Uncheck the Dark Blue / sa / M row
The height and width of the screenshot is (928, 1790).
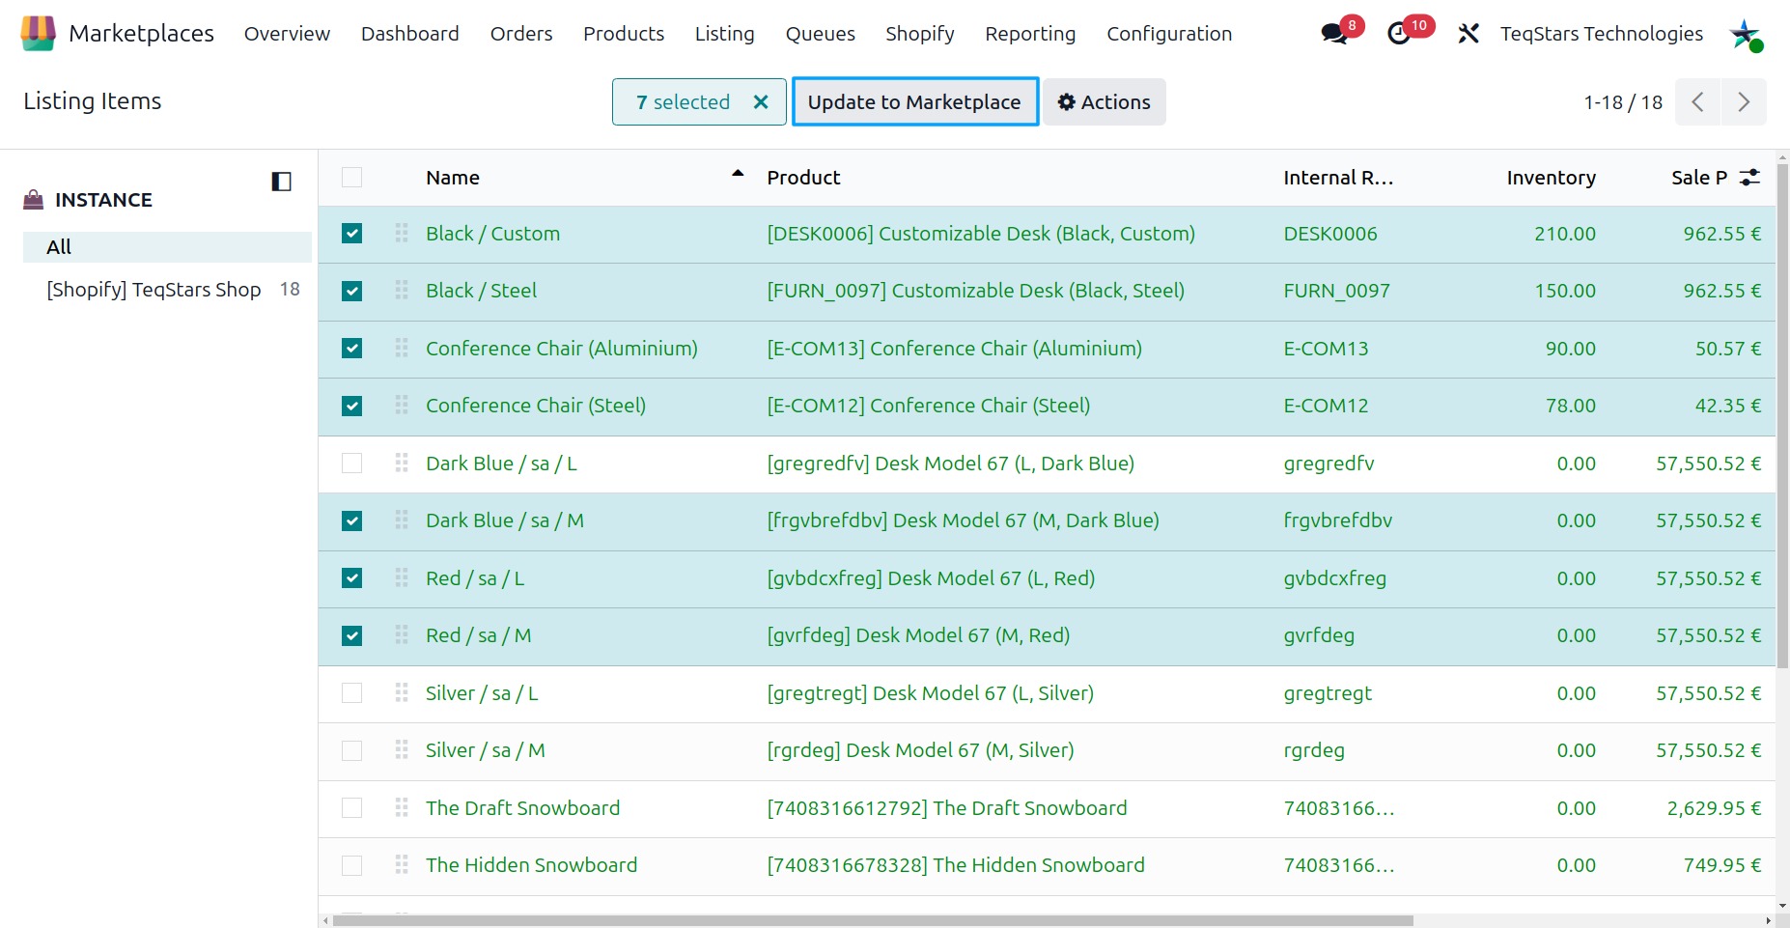[x=352, y=520]
